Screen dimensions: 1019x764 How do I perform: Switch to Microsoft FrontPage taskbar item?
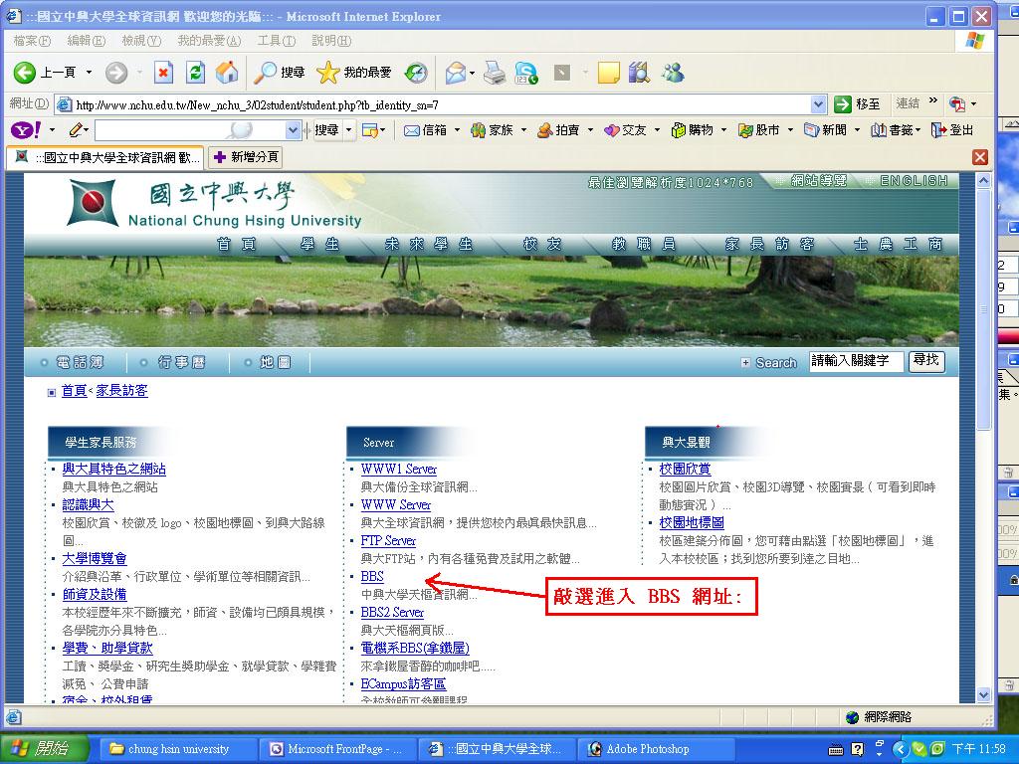[336, 748]
